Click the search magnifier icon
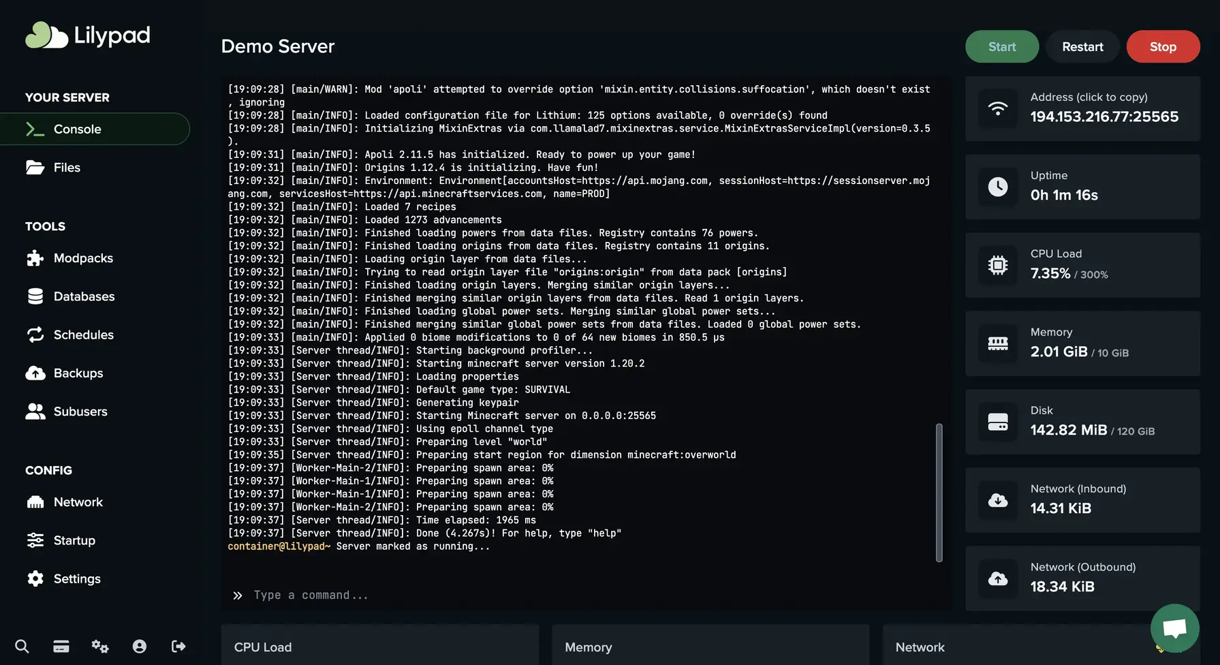This screenshot has height=665, width=1220. [22, 646]
